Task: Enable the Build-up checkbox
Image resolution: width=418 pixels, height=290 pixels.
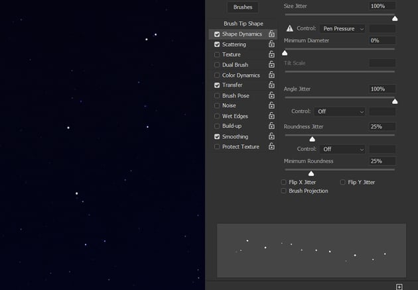Action: coord(217,126)
